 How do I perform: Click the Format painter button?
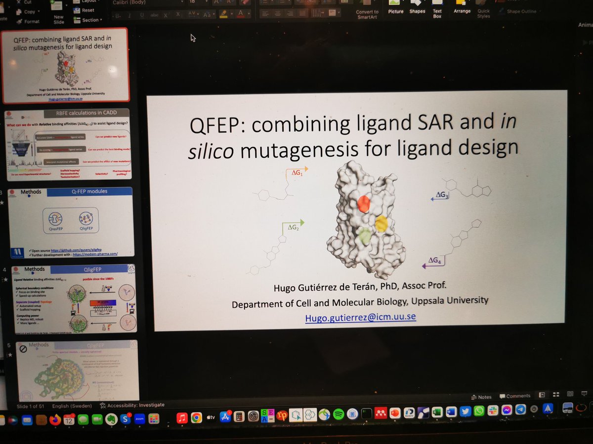pos(28,22)
